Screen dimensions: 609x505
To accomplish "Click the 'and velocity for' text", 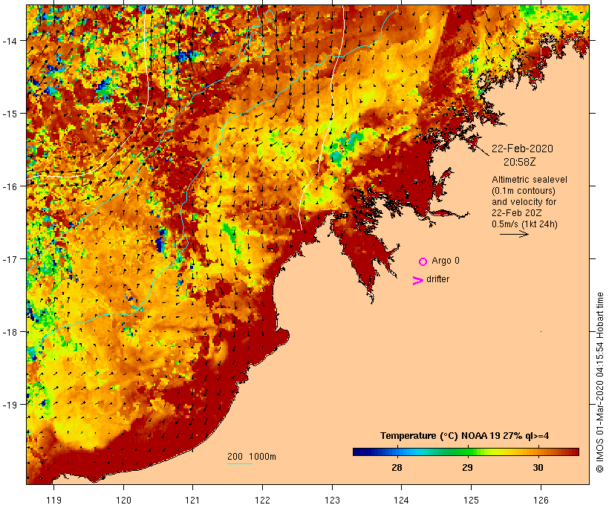I will [x=524, y=202].
